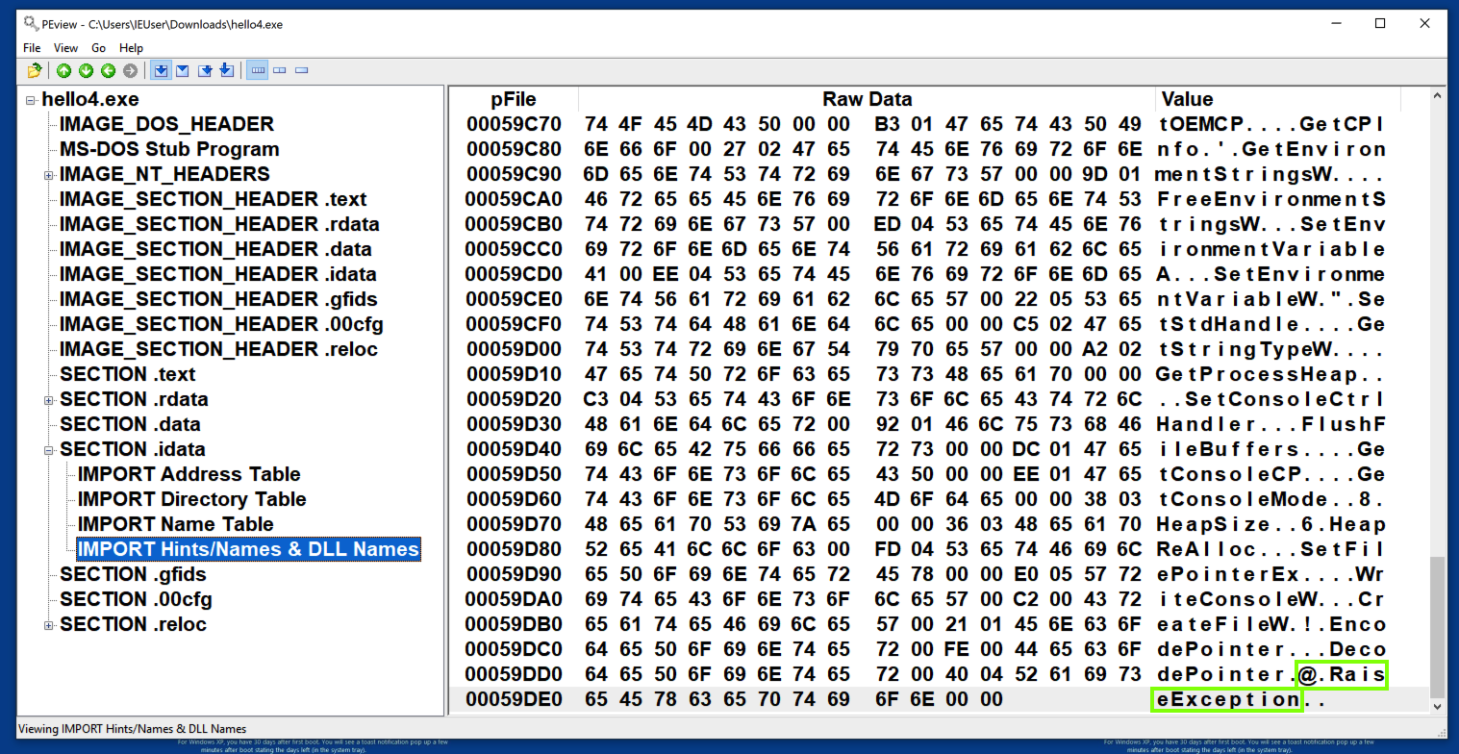Select IMAGE_SECTION_HEADER .00cfg
The height and width of the screenshot is (754, 1459).
[221, 324]
